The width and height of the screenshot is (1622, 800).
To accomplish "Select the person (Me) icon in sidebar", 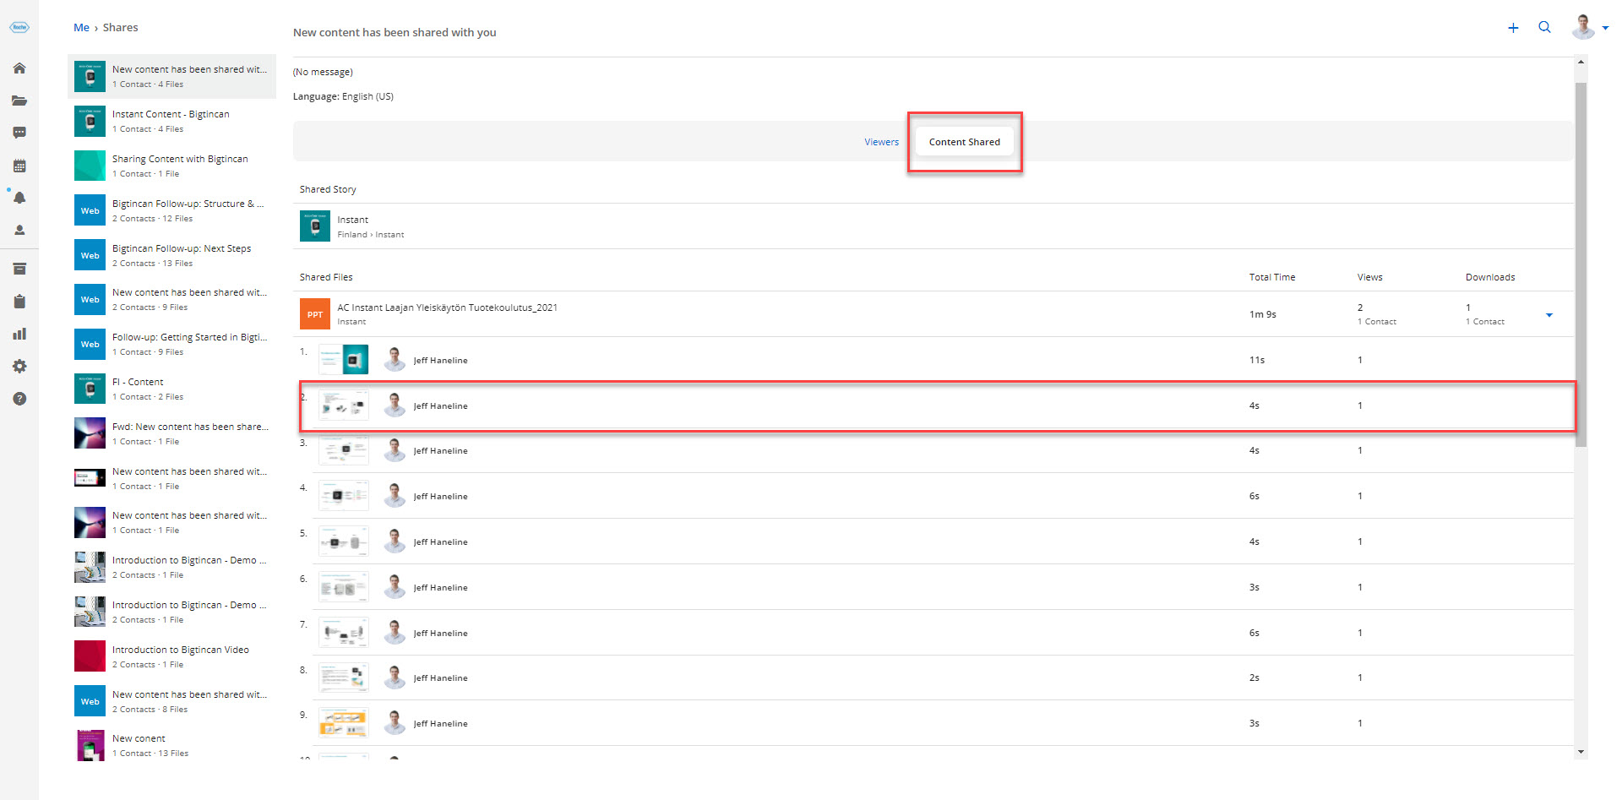I will point(19,230).
